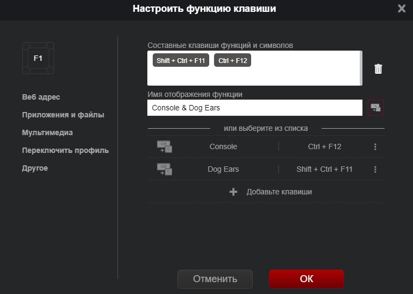Screen dimensions: 413x294
Task: Click the OK button
Action: click(x=307, y=279)
